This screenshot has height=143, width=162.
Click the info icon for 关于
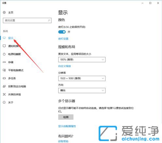coord(4,102)
